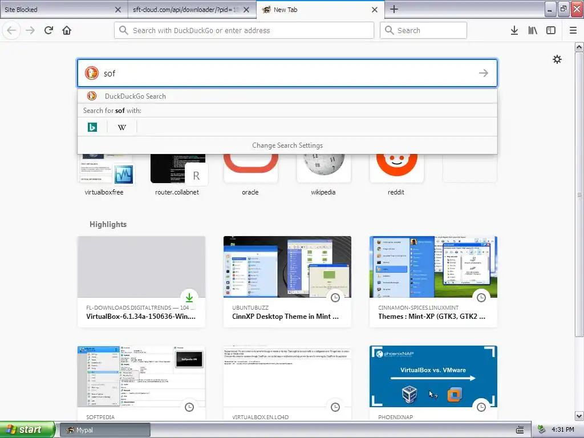The image size is (584, 438).
Task: Go to the Home page icon
Action: pos(67,30)
